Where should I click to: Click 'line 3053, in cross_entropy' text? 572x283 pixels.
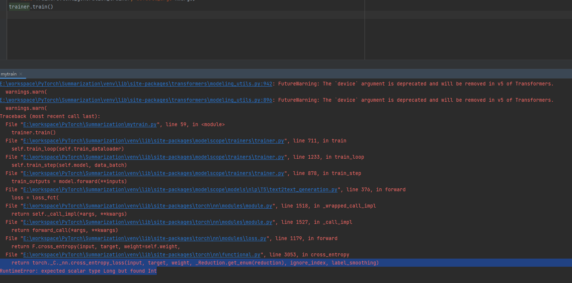pyautogui.click(x=309, y=255)
